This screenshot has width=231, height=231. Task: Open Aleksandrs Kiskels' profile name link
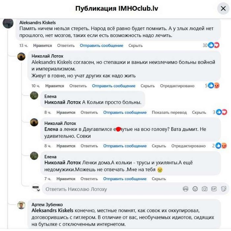[38, 22]
